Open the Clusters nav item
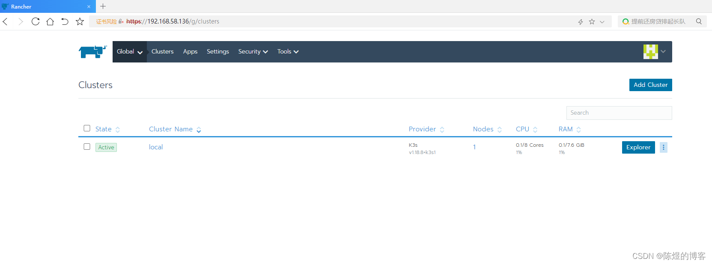The height and width of the screenshot is (264, 712). tap(162, 51)
